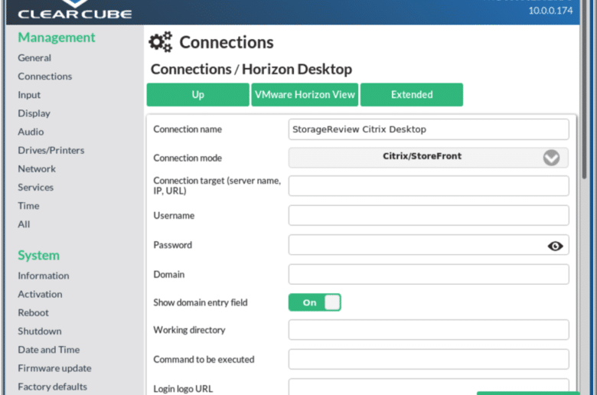Open Time settings in sidebar
Screen dimensions: 597x395
(x=28, y=206)
